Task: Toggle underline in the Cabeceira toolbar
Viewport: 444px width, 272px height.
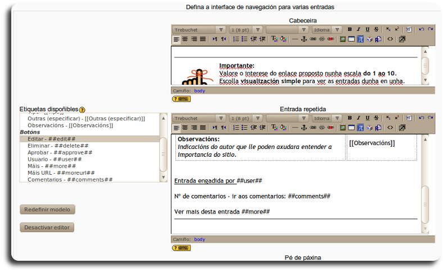Action: [368, 29]
